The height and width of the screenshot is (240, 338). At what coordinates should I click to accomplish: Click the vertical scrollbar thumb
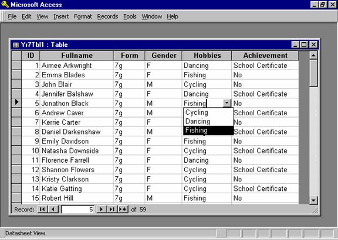click(313, 73)
